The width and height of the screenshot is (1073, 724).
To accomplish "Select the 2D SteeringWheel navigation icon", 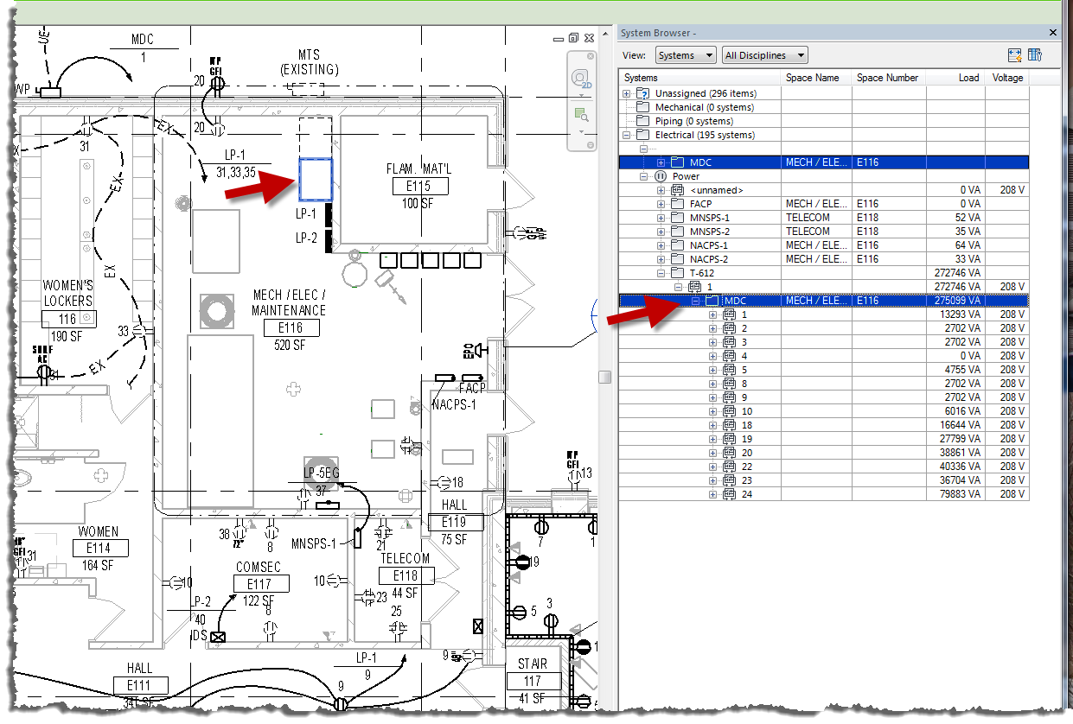I will 579,77.
